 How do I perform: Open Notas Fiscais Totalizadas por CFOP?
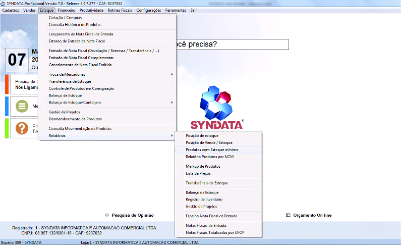(218, 232)
